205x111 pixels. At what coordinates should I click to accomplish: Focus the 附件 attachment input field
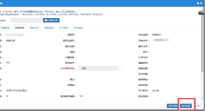[x=27, y=20]
